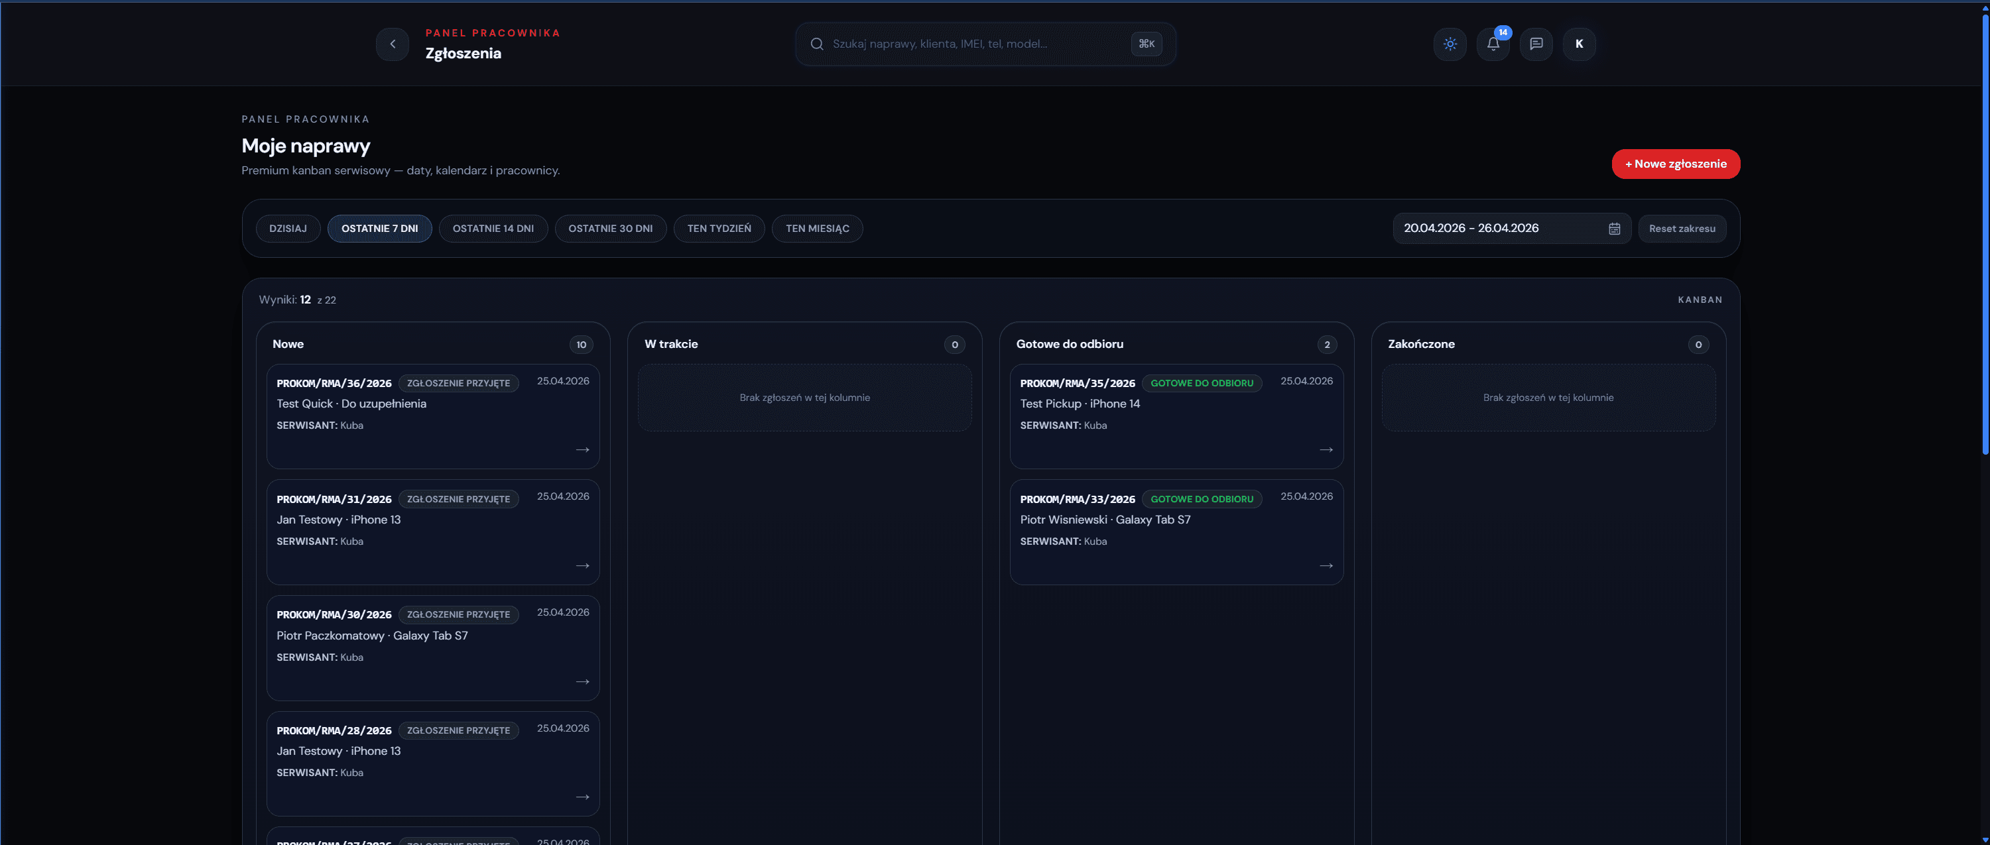This screenshot has width=1990, height=845.
Task: Click the Moje naprawy heading
Action: [306, 145]
